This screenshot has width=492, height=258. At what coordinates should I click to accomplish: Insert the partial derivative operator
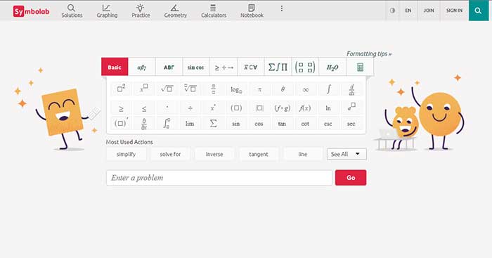coord(144,123)
